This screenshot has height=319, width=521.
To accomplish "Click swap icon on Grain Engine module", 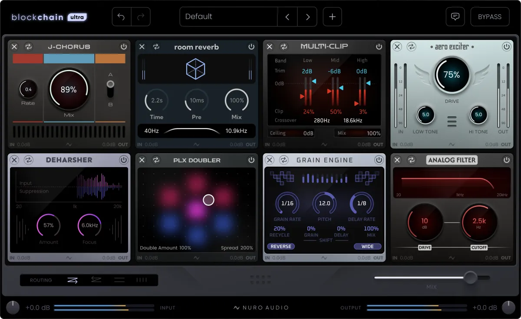I will [x=284, y=160].
